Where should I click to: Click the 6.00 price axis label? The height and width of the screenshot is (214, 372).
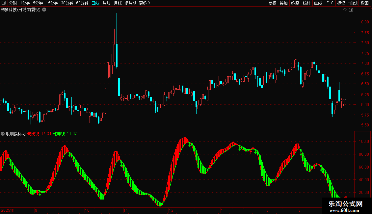click(365, 105)
